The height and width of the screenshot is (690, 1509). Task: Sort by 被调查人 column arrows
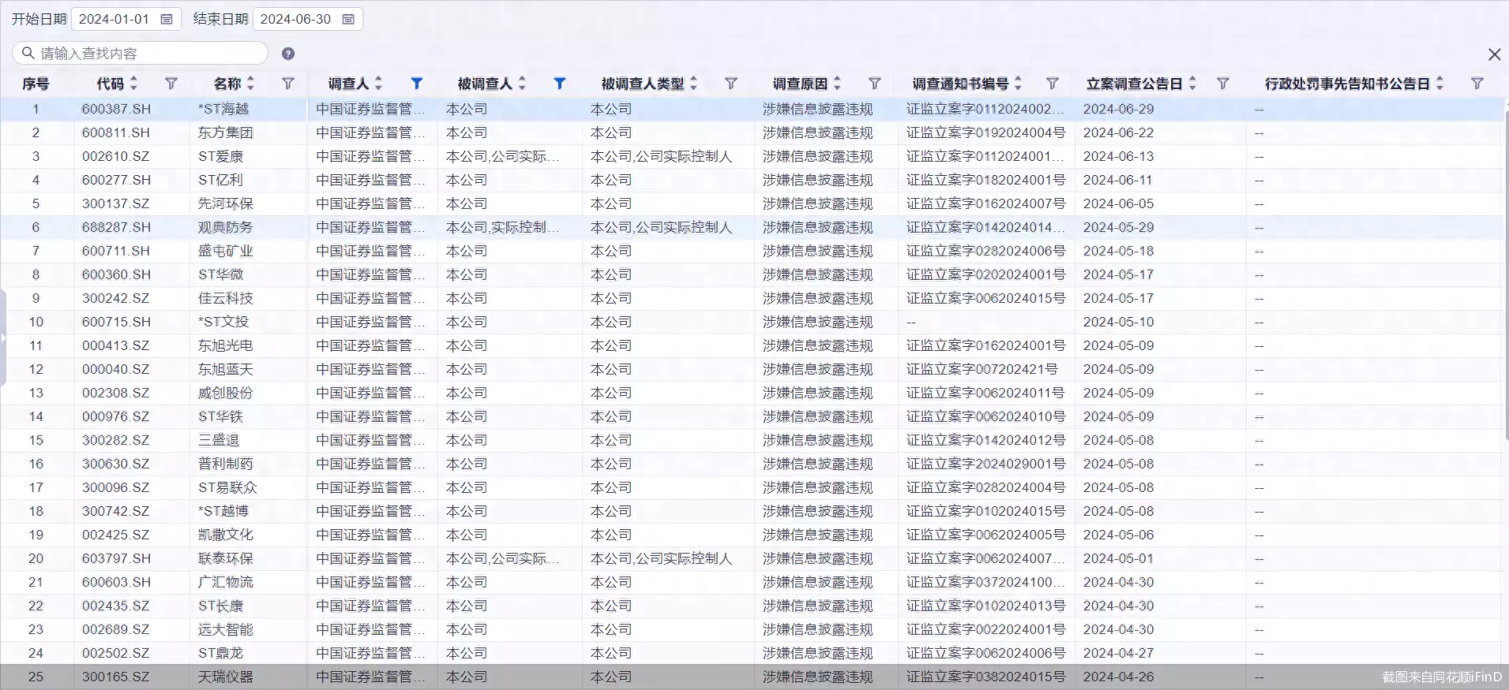522,83
